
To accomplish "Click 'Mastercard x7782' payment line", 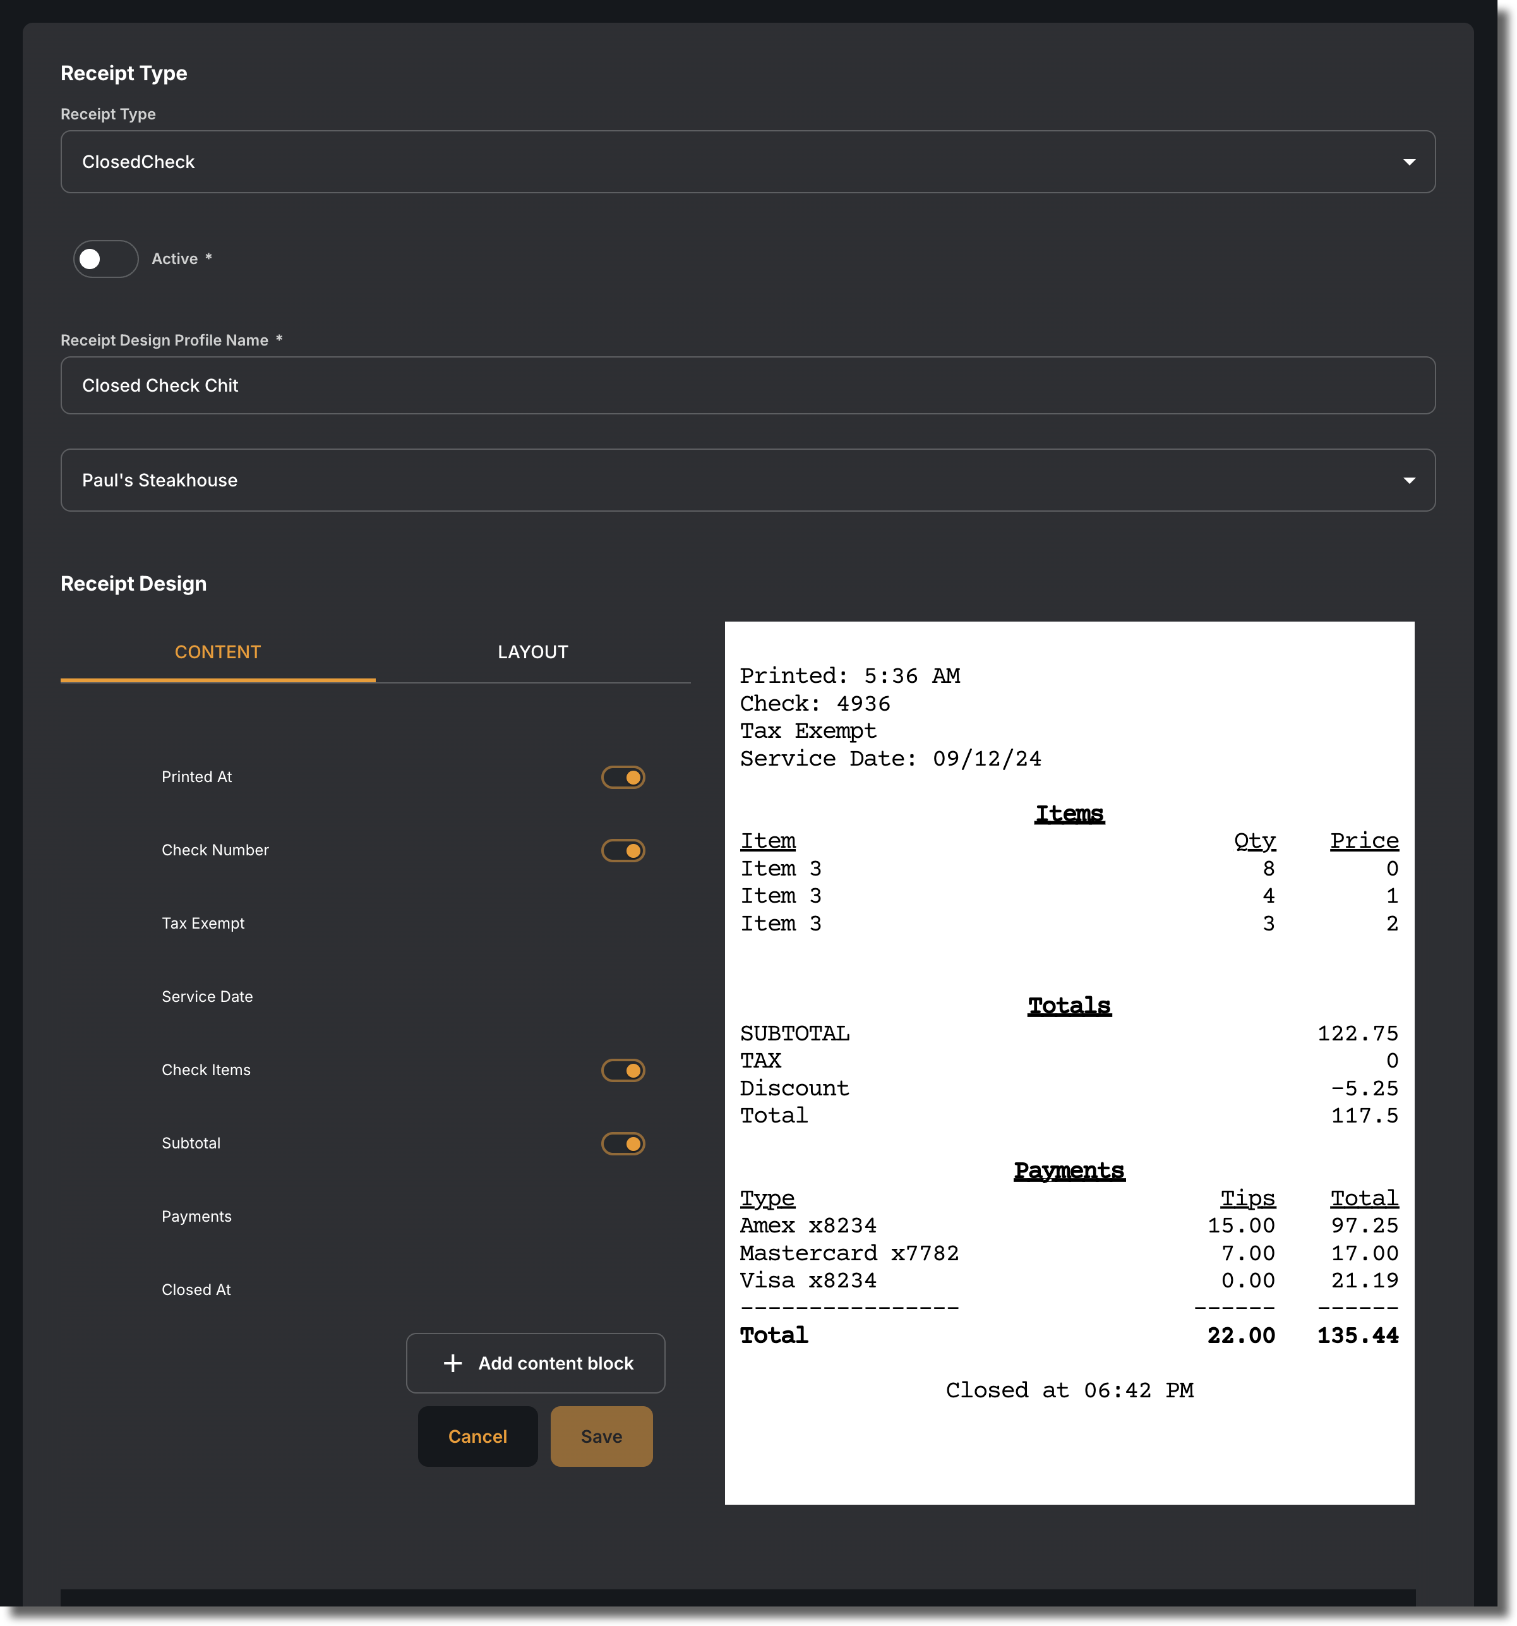I will pyautogui.click(x=849, y=1254).
